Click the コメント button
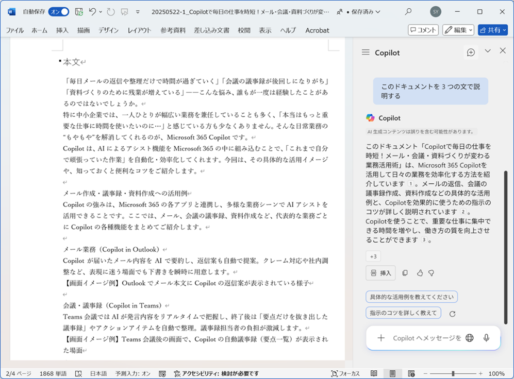The width and height of the screenshot is (514, 379). (x=423, y=30)
